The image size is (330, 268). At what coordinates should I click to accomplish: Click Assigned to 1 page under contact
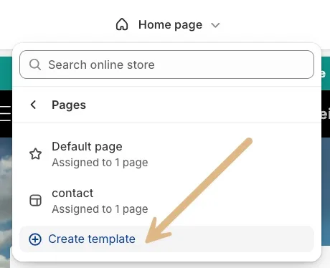click(100, 209)
